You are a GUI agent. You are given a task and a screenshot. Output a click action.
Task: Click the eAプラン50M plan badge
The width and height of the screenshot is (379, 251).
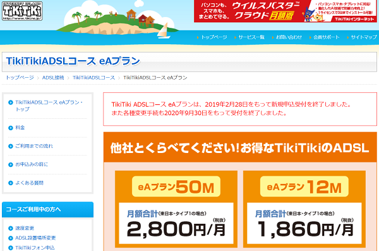pos(176,187)
